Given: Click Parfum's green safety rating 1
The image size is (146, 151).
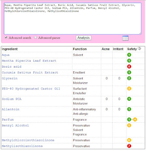Looking at the screenshot, I should [129, 119].
